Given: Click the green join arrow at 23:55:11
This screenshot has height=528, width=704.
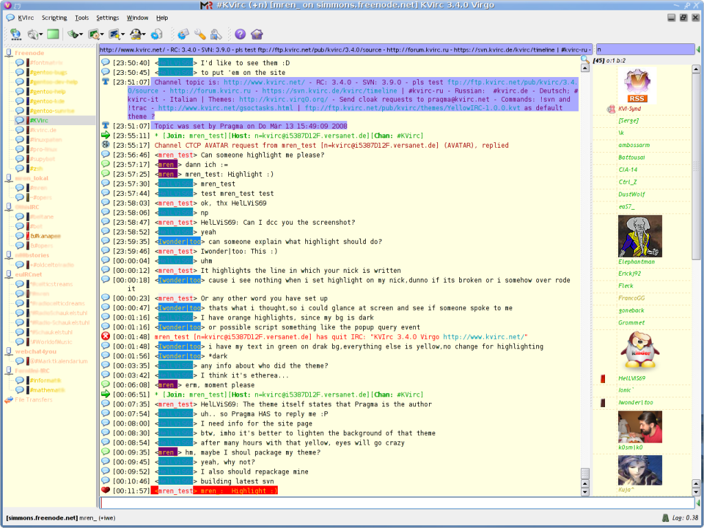Looking at the screenshot, I should point(105,135).
